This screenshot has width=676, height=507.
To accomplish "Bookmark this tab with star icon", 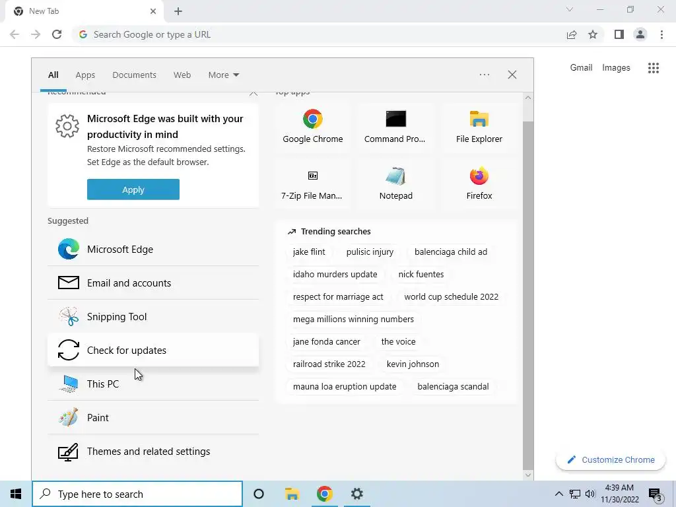I will coord(593,34).
